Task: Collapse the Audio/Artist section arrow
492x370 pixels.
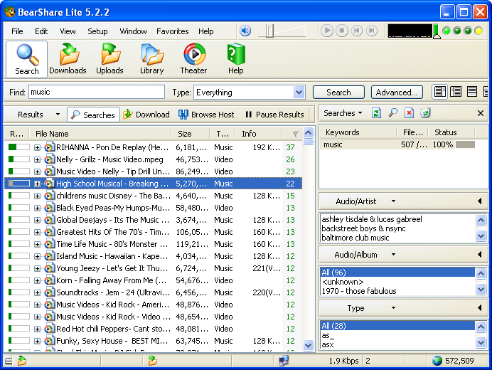Action: click(x=480, y=201)
